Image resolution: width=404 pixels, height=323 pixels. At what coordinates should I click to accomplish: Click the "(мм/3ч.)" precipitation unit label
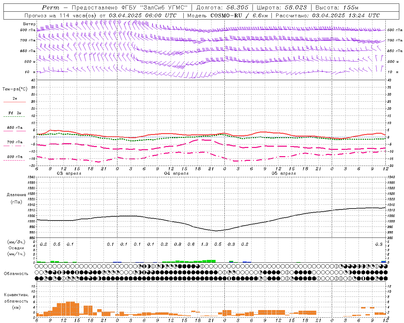click(x=16, y=242)
